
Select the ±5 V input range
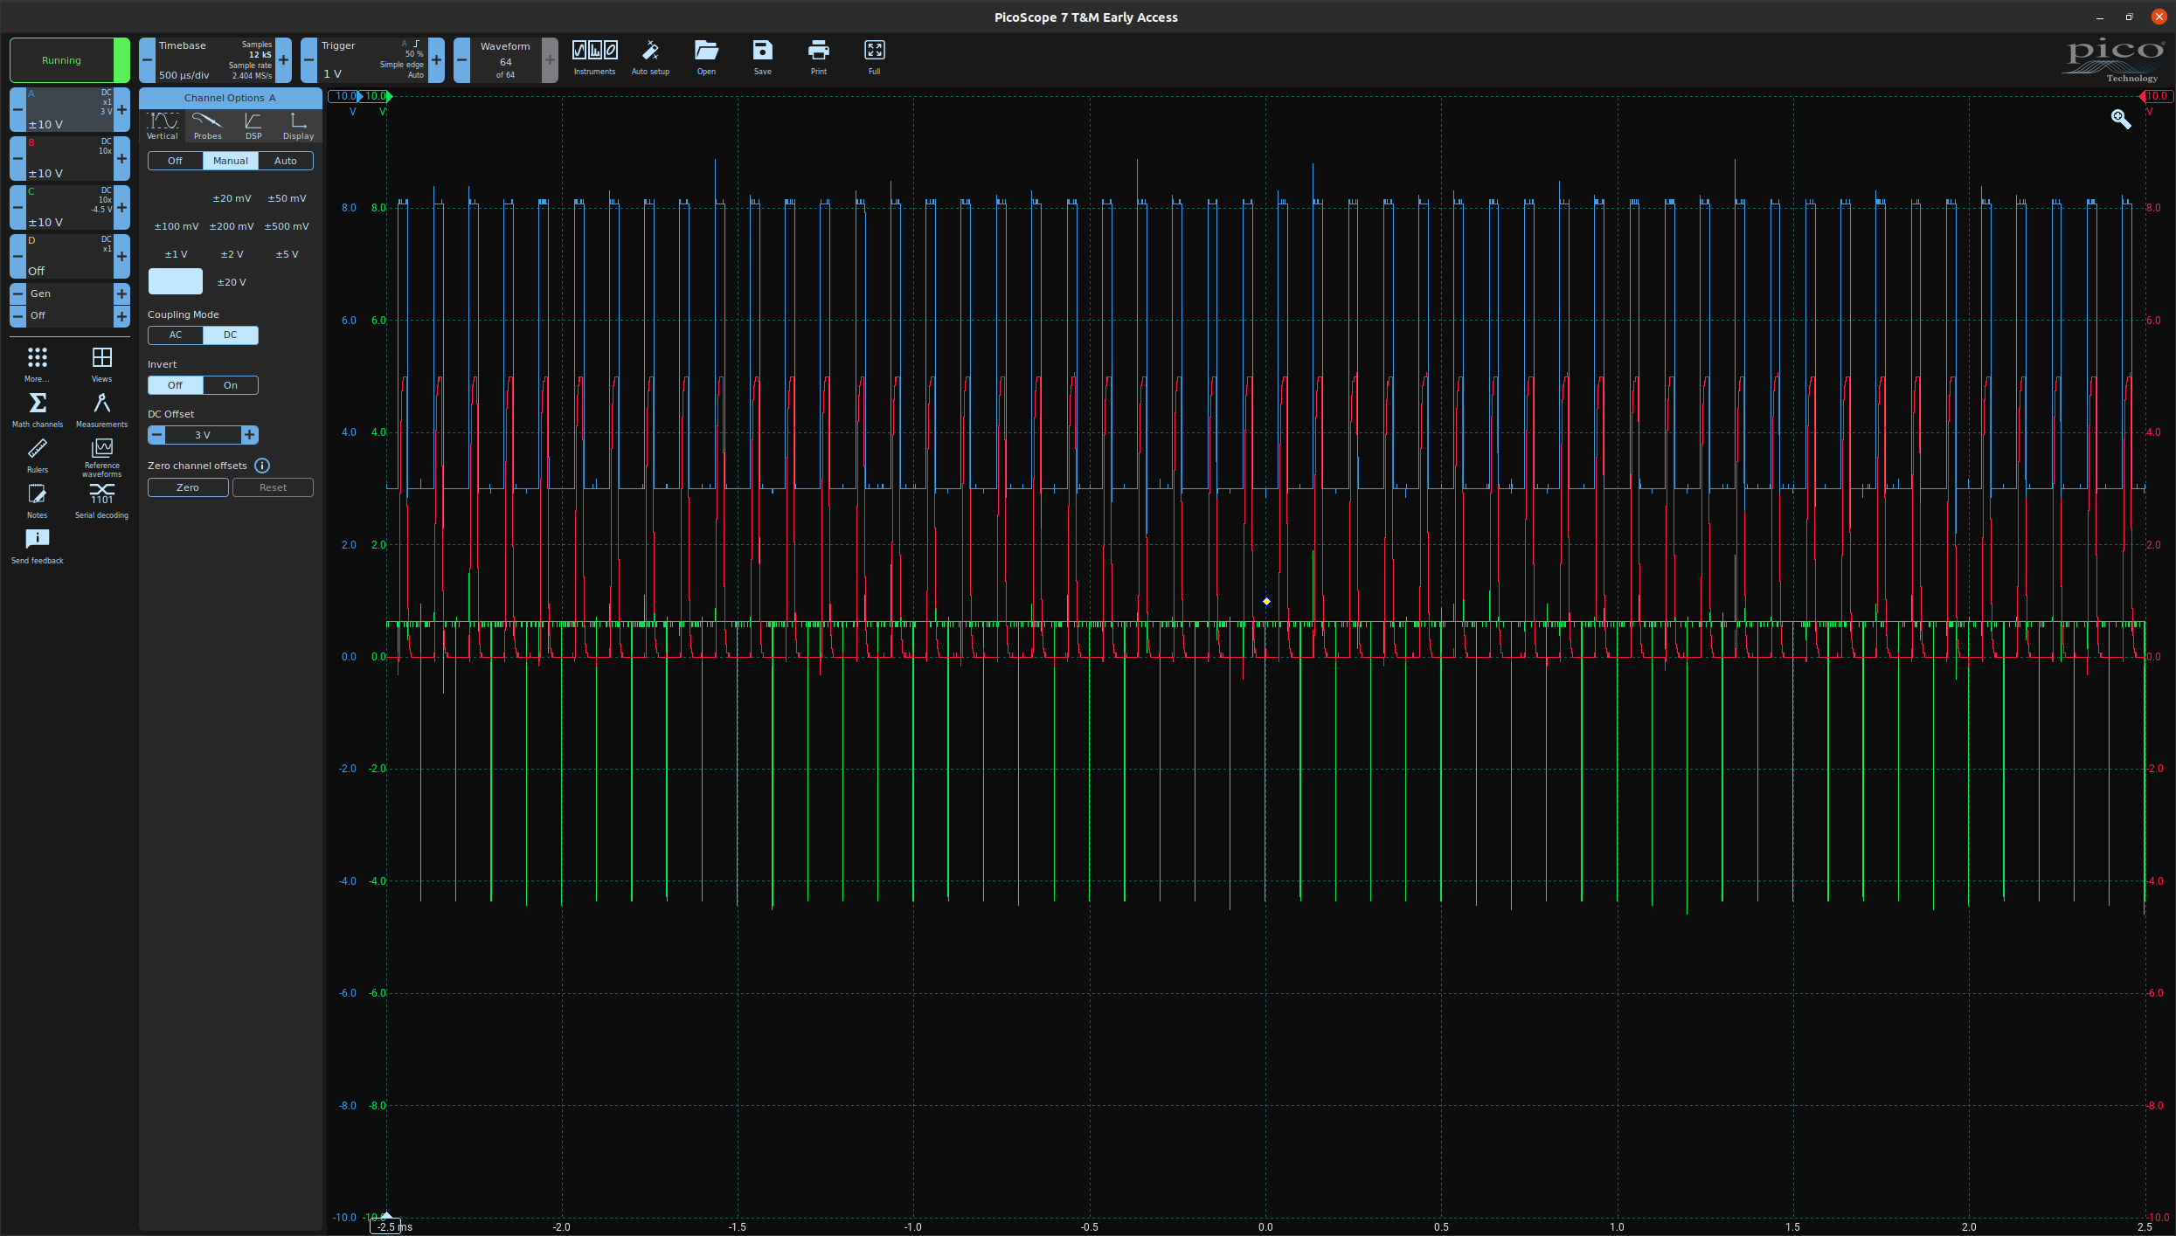click(287, 254)
